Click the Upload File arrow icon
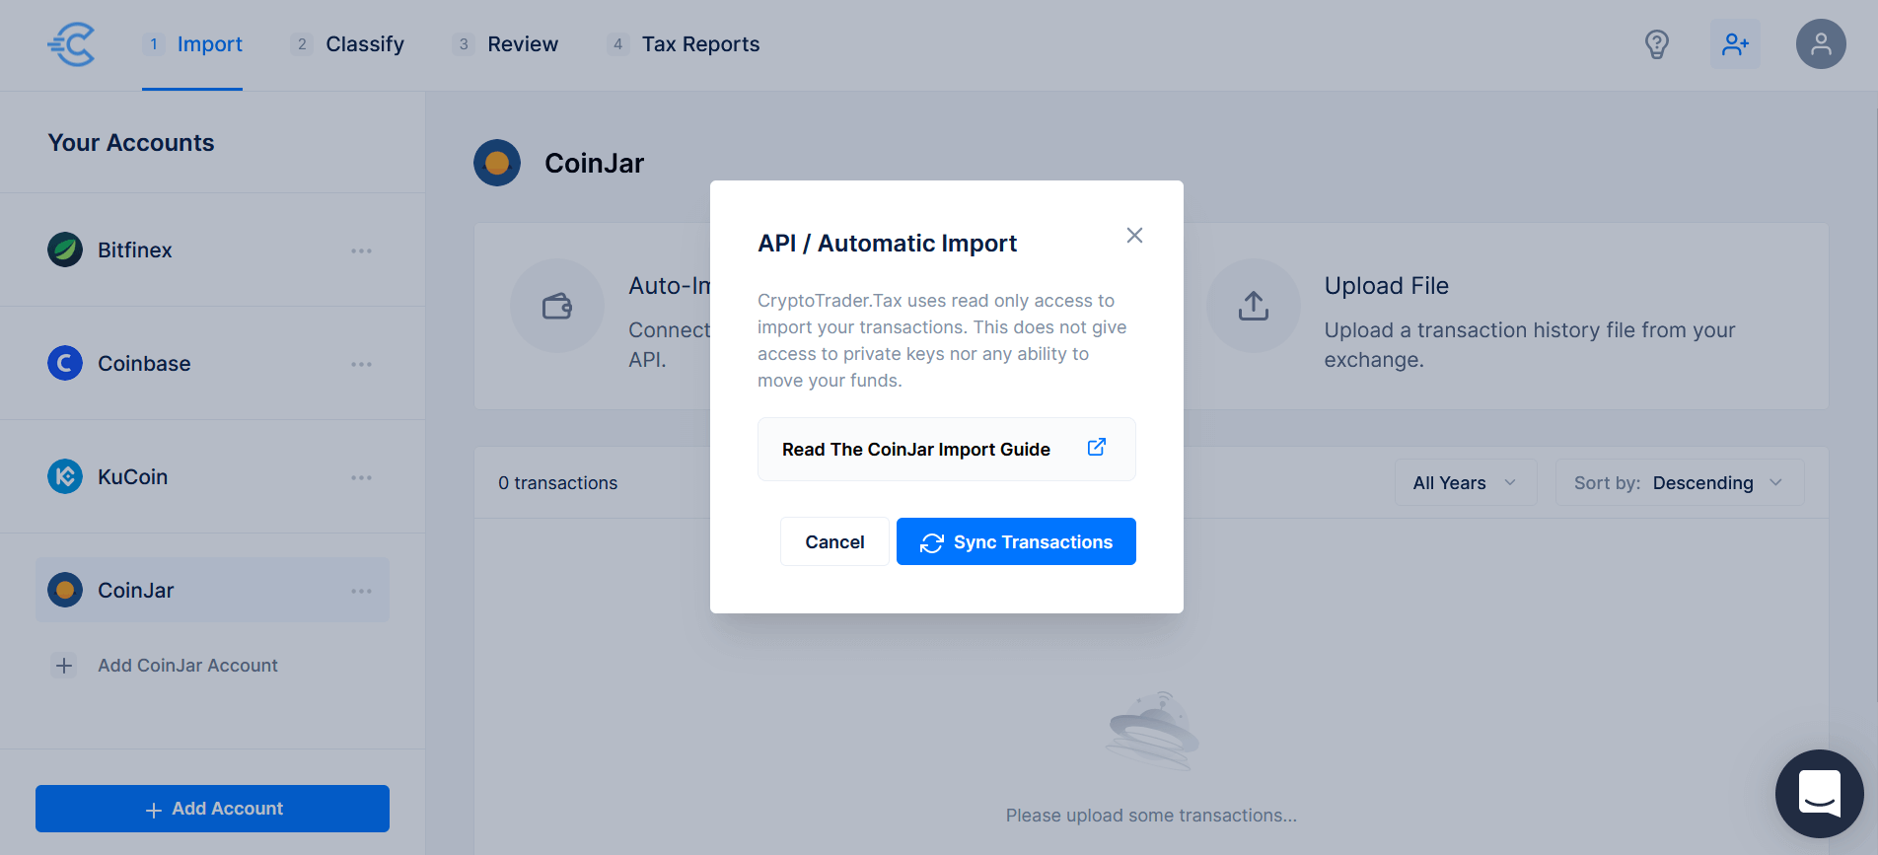 pos(1254,306)
